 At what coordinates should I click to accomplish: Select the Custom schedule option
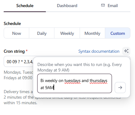pos(117,33)
